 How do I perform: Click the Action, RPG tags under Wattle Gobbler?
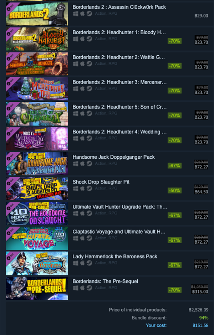click(106, 64)
